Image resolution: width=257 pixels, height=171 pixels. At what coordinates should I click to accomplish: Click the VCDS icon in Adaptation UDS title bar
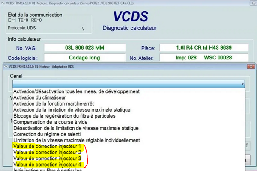[x=6, y=67]
